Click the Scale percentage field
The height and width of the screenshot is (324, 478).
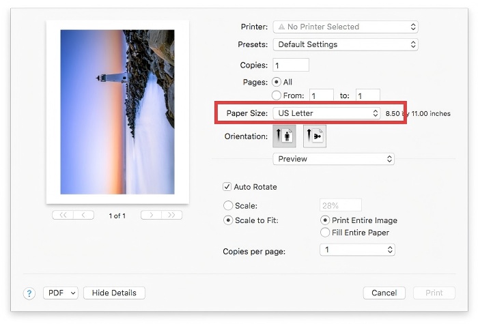coord(341,205)
